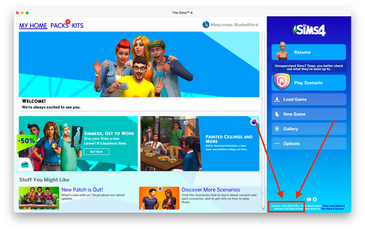Click the Options three-dots icon
The width and height of the screenshot is (365, 231).
coord(277,143)
